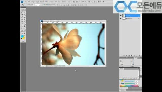
Task: Select the Rectangular Marquee tool
Action: 22,10
